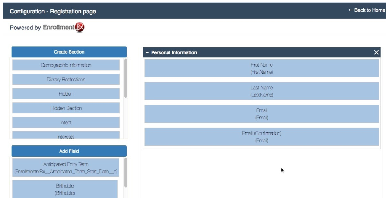Image resolution: width=389 pixels, height=205 pixels.
Task: Go back to Home
Action: [x=366, y=10]
